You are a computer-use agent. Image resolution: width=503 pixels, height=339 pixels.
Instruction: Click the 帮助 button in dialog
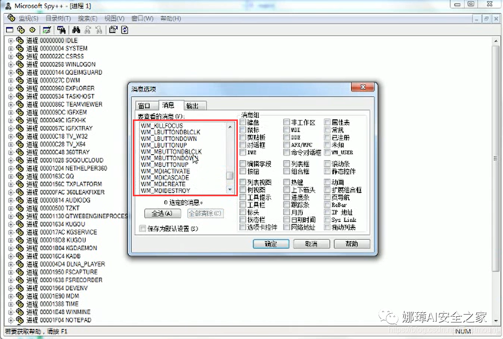(x=352, y=244)
